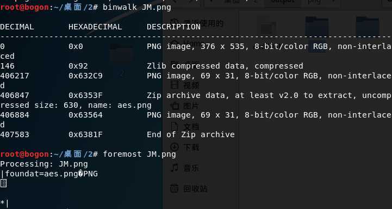
Task: Open the Downloads (下载) arrow icon
Action: tap(175, 147)
